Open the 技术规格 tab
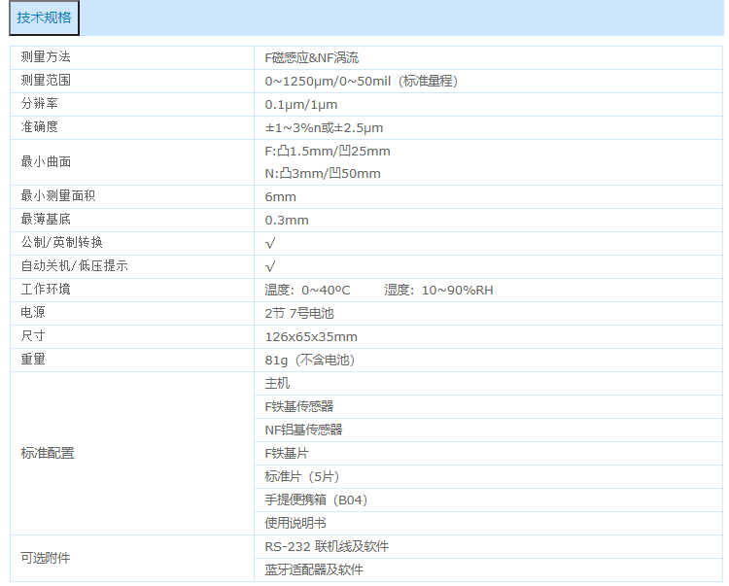Image resolution: width=729 pixels, height=586 pixels. pyautogui.click(x=44, y=17)
